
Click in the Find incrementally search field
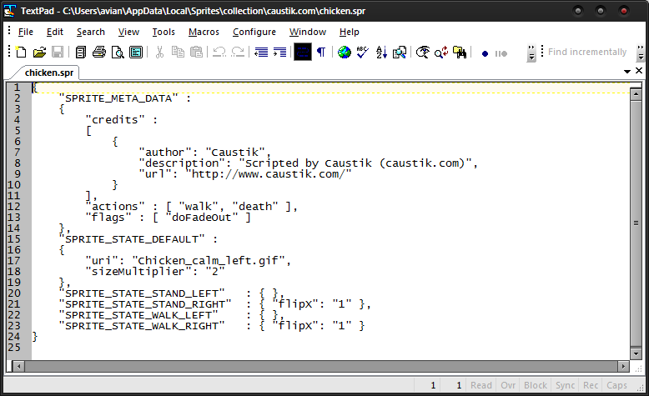pos(586,52)
